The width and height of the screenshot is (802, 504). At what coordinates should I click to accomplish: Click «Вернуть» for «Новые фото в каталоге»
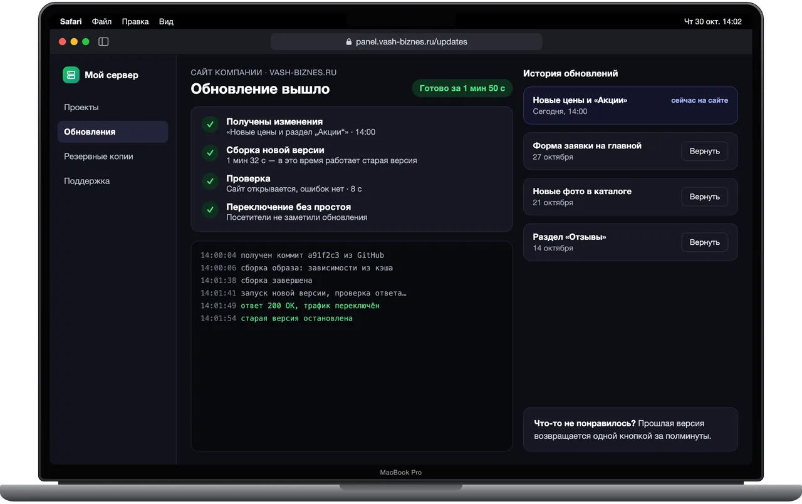point(705,197)
